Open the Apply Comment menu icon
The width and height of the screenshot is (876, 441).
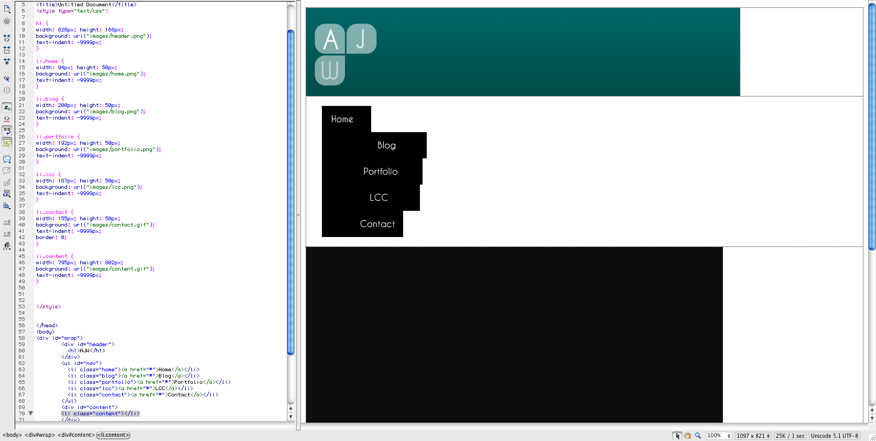click(x=7, y=159)
